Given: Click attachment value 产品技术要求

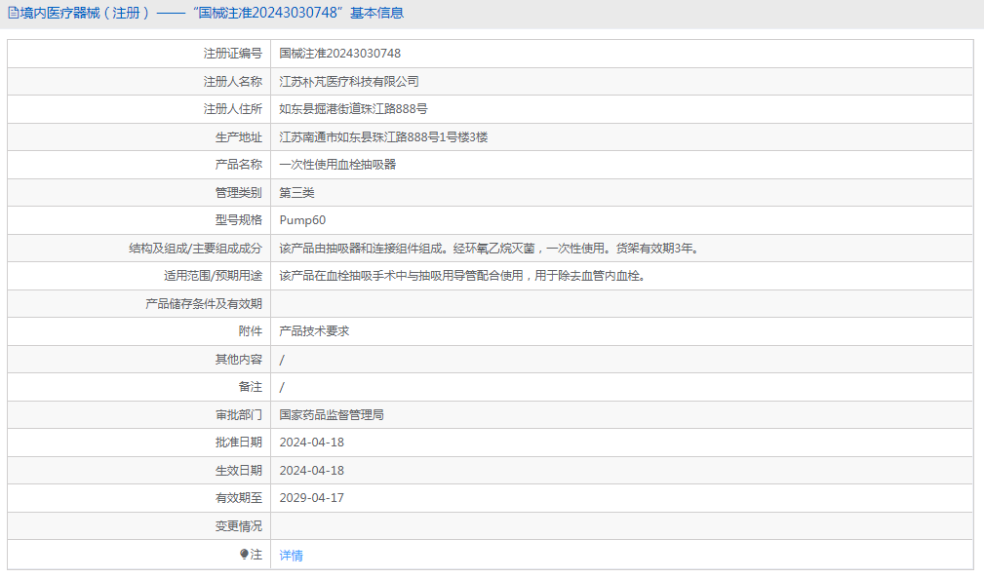Looking at the screenshot, I should click(314, 331).
